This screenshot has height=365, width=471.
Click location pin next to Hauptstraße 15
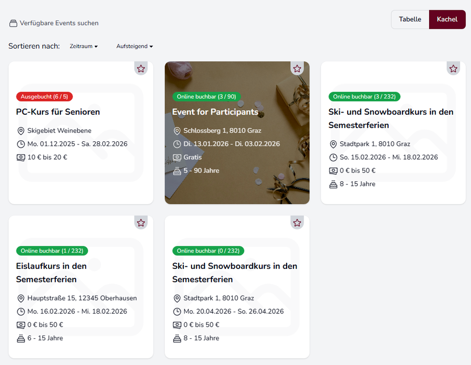pos(21,298)
